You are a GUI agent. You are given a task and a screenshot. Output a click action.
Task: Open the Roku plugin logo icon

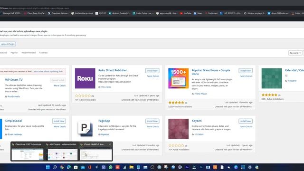(85, 78)
